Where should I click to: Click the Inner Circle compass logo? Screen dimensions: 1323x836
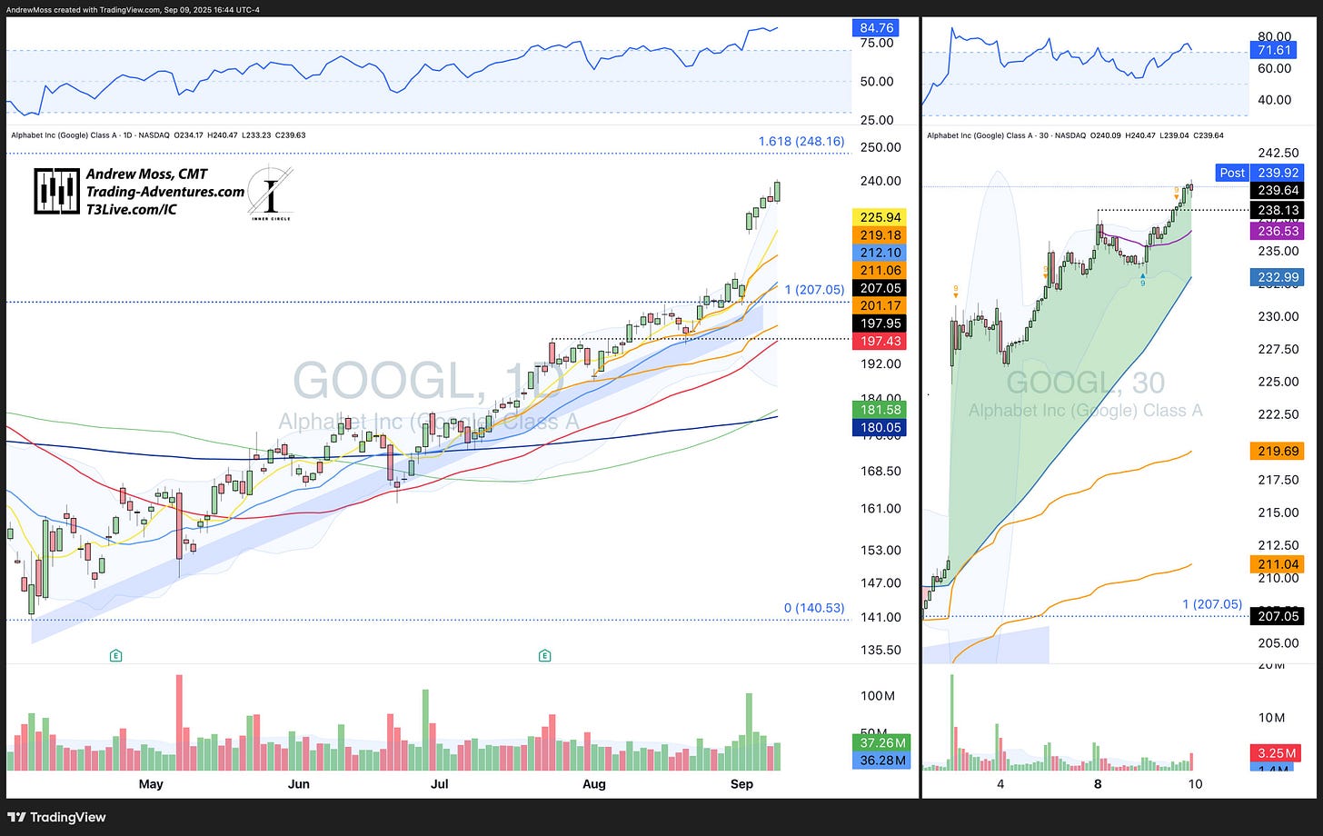click(270, 193)
